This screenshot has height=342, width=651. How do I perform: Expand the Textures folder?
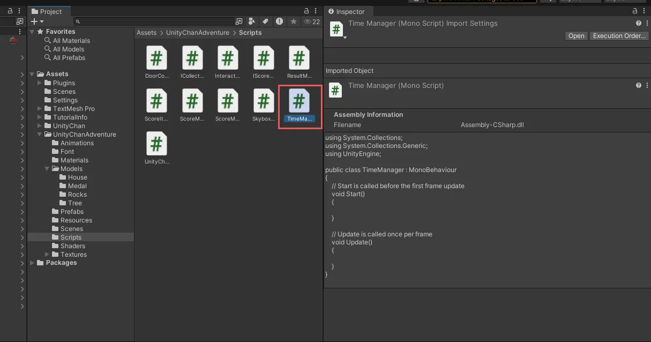pos(47,255)
